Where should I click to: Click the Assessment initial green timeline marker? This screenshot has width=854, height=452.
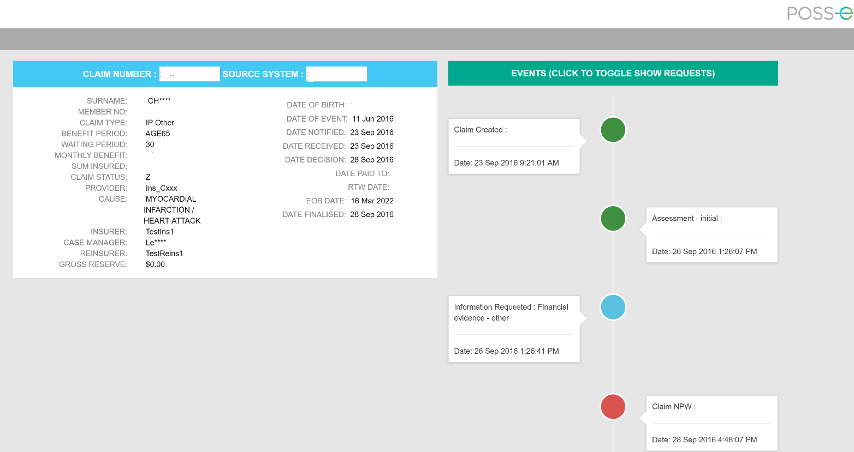tap(613, 218)
